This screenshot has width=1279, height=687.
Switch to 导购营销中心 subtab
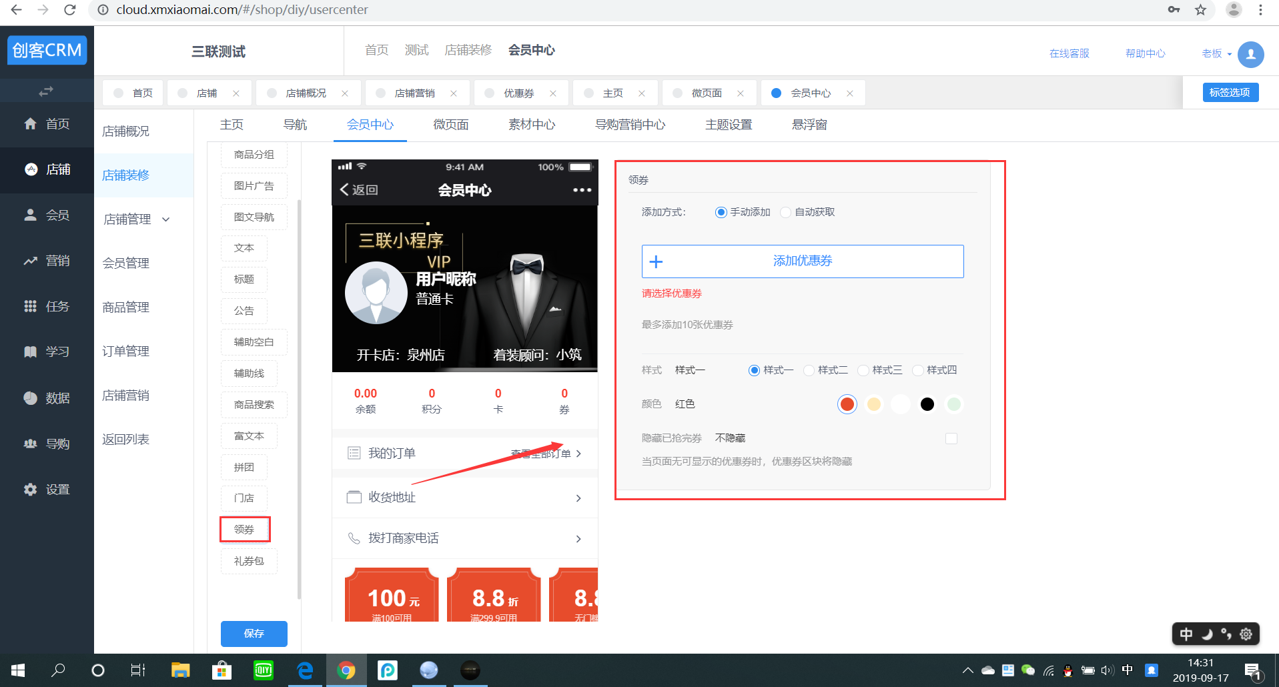[x=630, y=125]
